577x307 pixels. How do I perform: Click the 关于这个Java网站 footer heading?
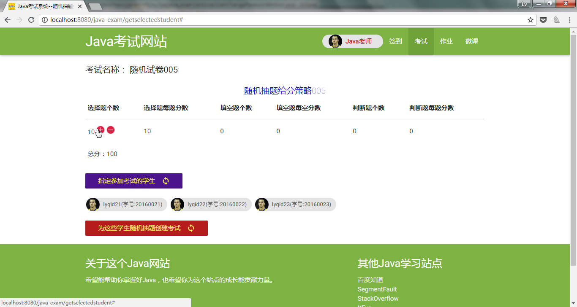coord(128,264)
